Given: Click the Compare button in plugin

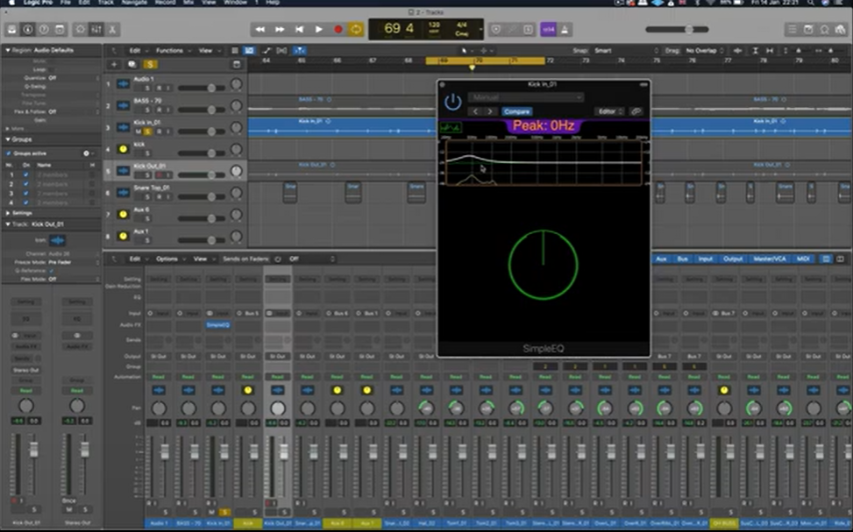Looking at the screenshot, I should point(516,111).
